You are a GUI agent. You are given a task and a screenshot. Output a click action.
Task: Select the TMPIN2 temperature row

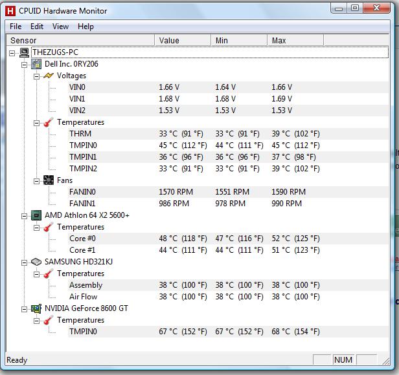(228, 169)
